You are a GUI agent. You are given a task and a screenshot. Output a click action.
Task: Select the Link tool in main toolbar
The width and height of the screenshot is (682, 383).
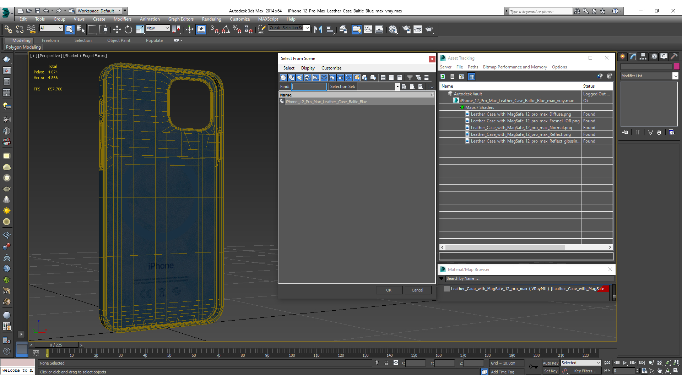pyautogui.click(x=8, y=29)
